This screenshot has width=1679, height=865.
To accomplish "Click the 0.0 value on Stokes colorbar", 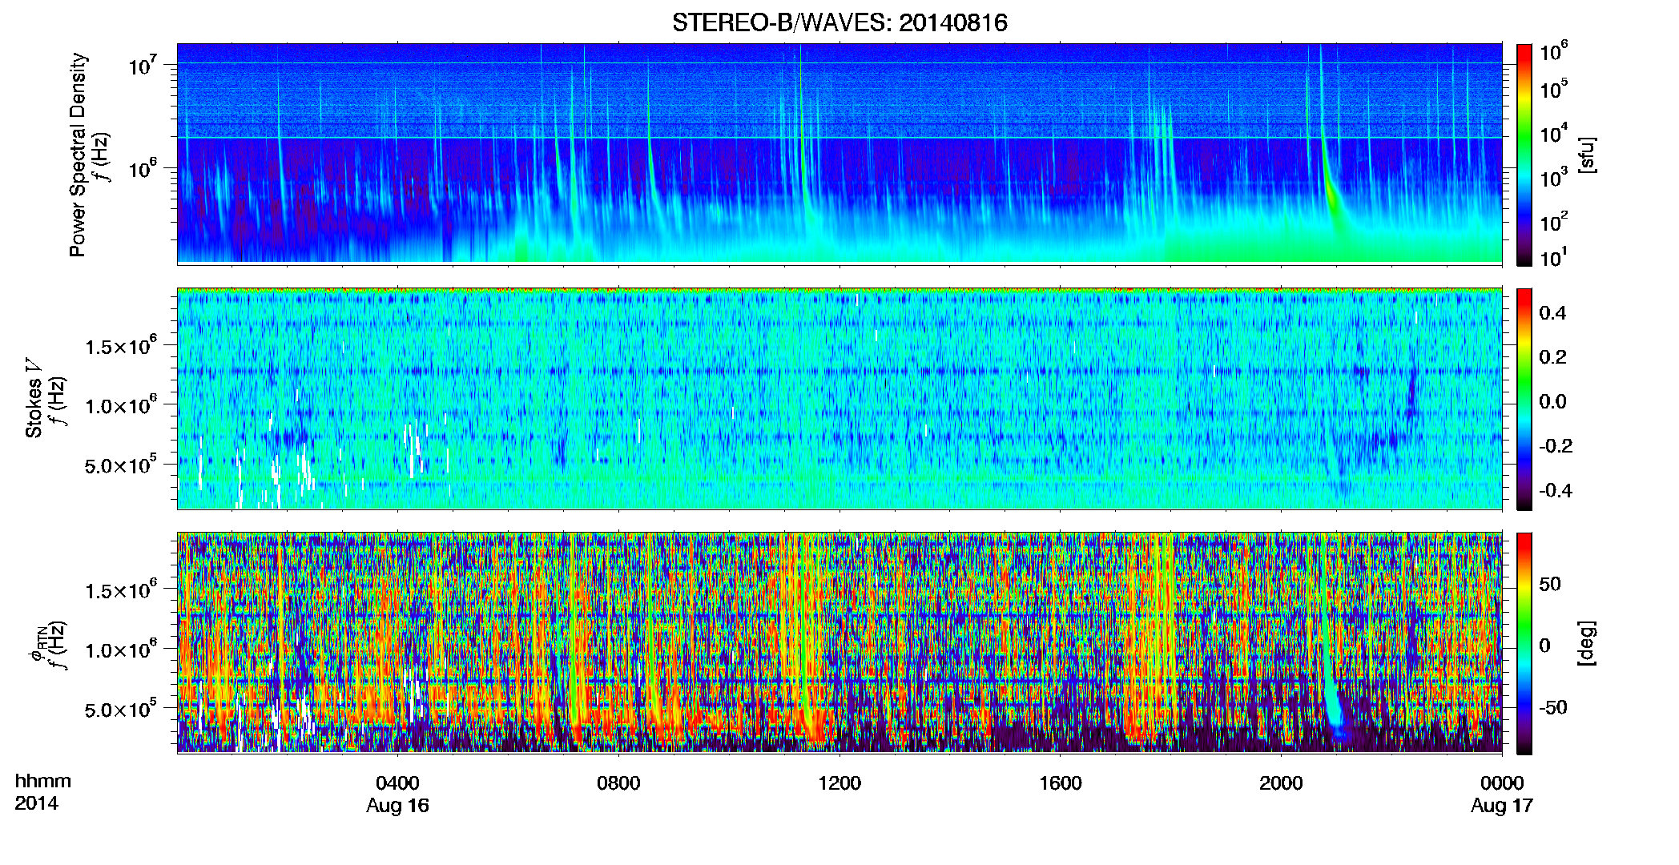I will click(1552, 401).
